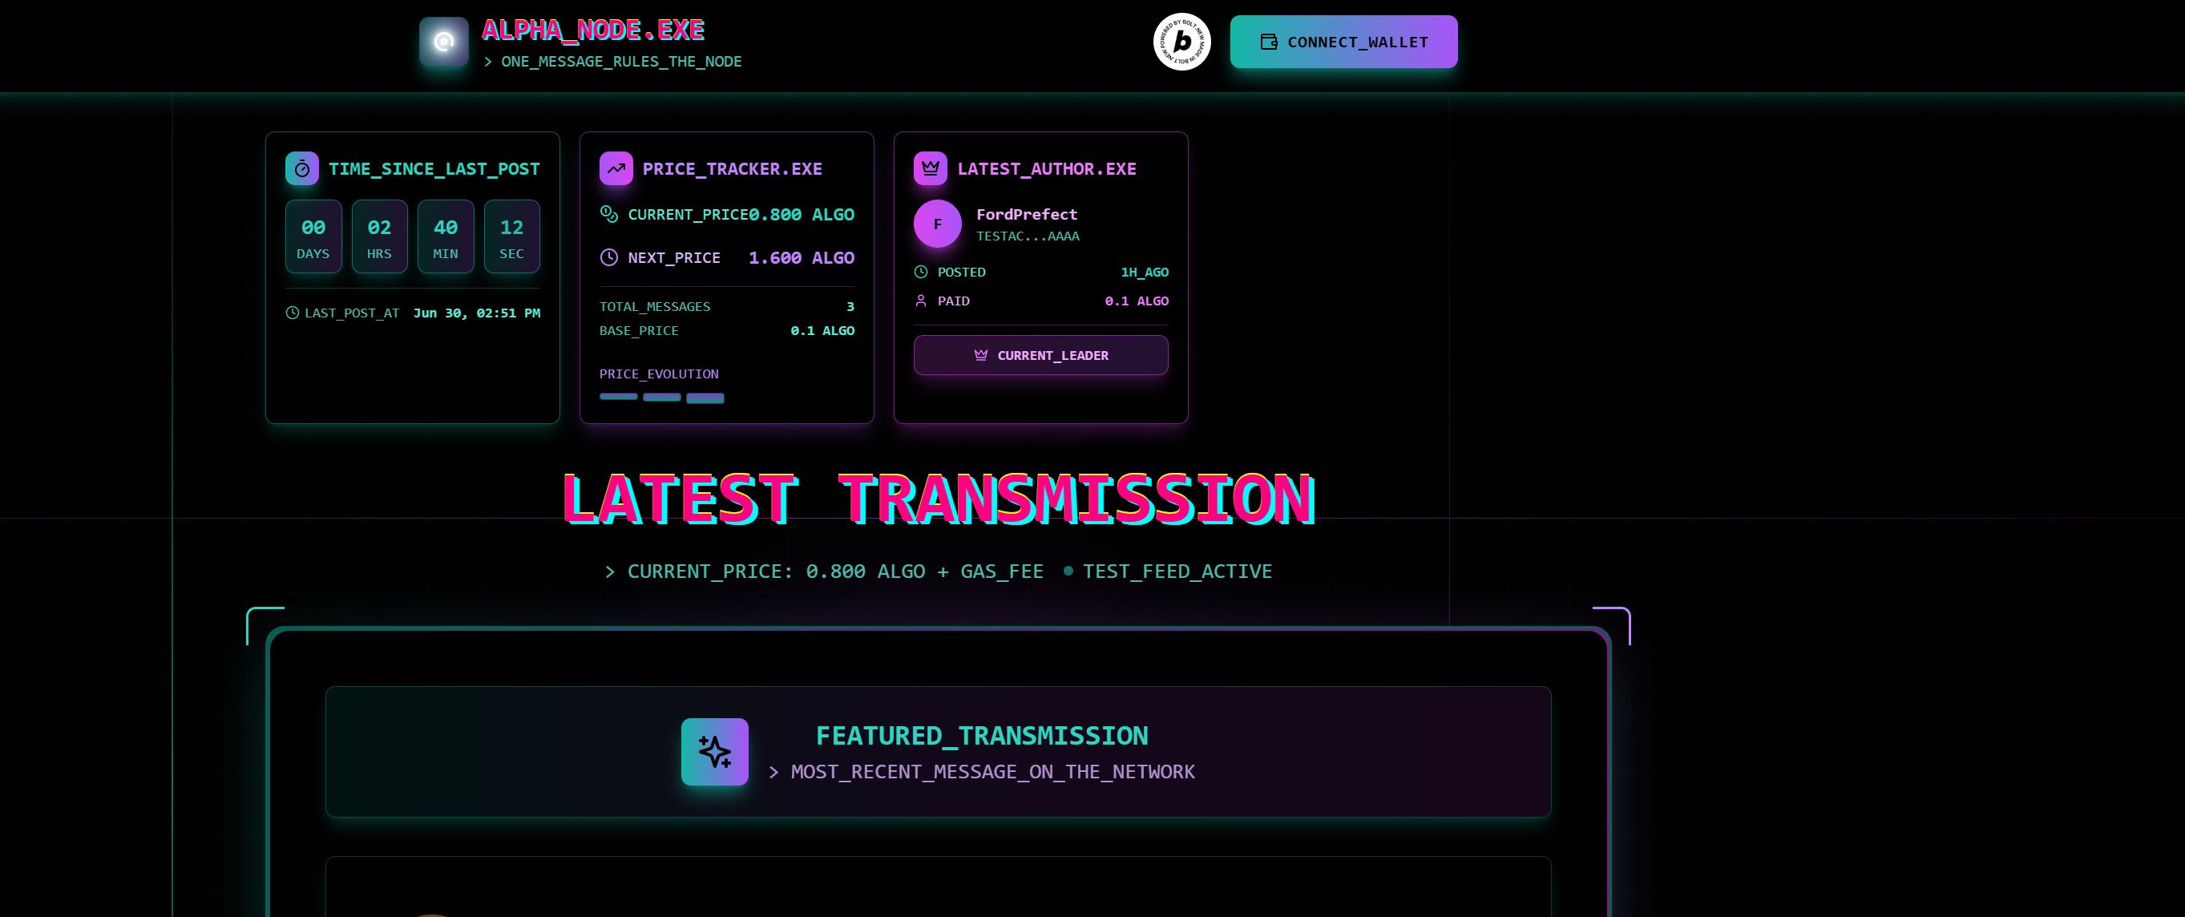Click the crown icon beside LATEST_AUTHOR.EXE

pos(931,169)
